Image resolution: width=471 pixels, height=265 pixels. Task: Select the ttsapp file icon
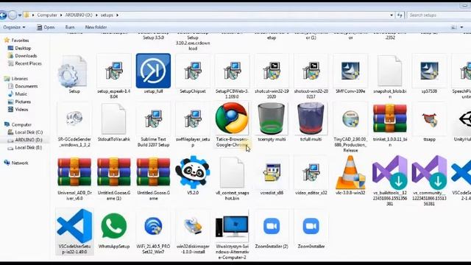pyautogui.click(x=429, y=119)
